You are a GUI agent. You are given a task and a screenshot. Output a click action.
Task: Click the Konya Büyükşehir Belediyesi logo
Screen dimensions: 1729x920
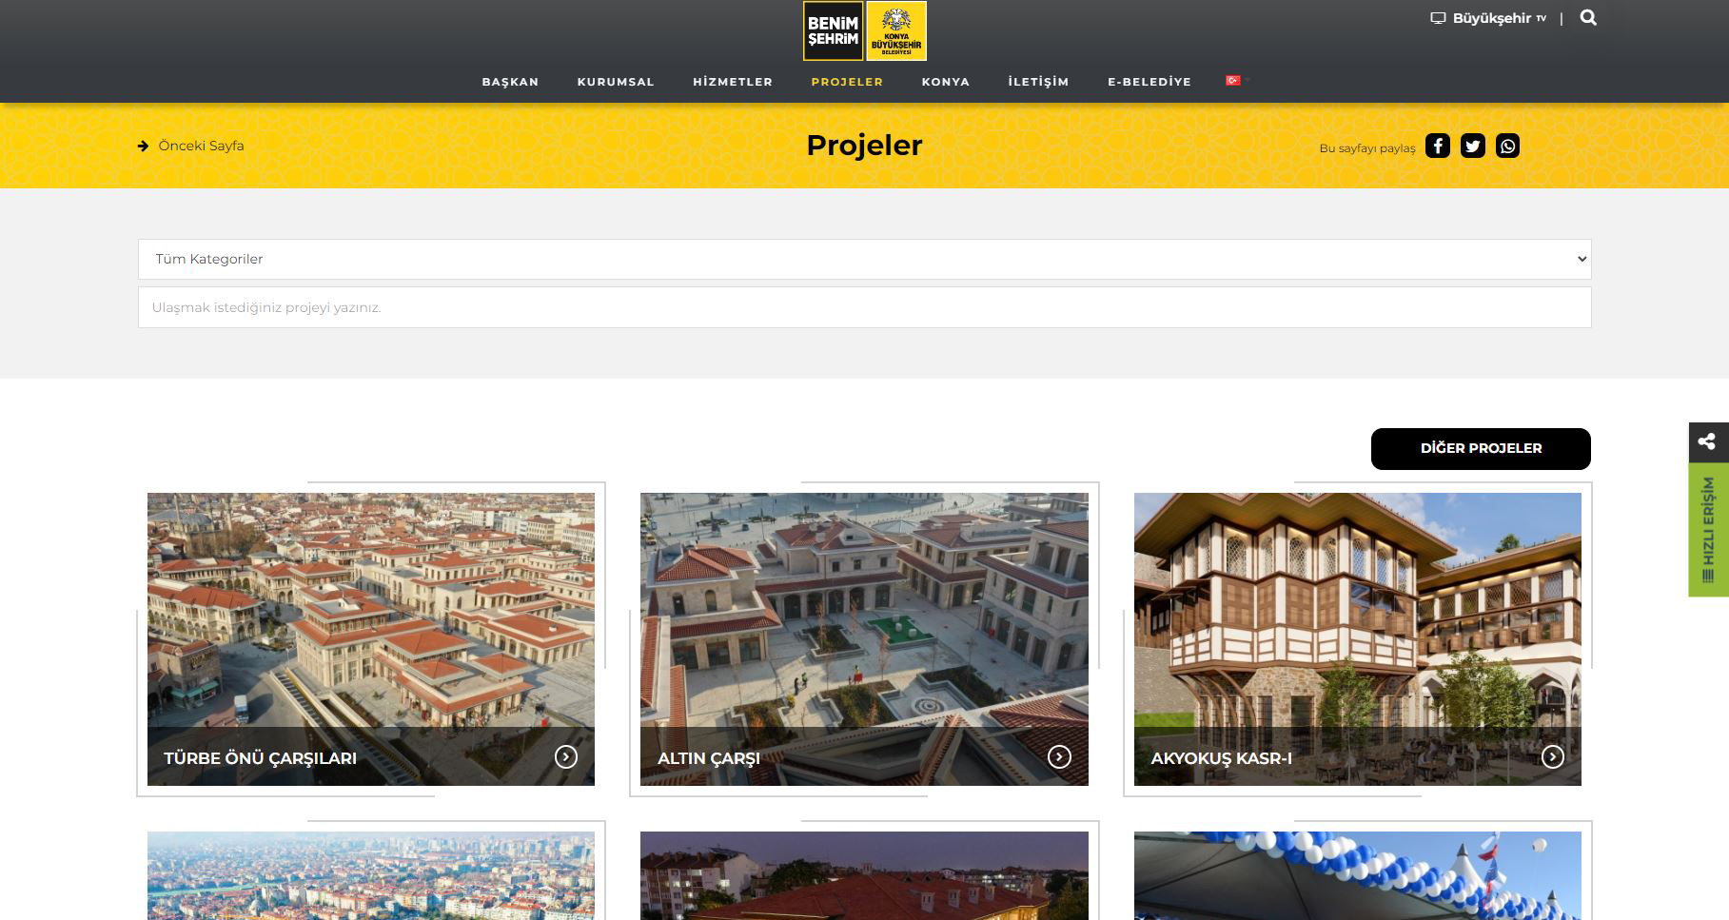896,31
